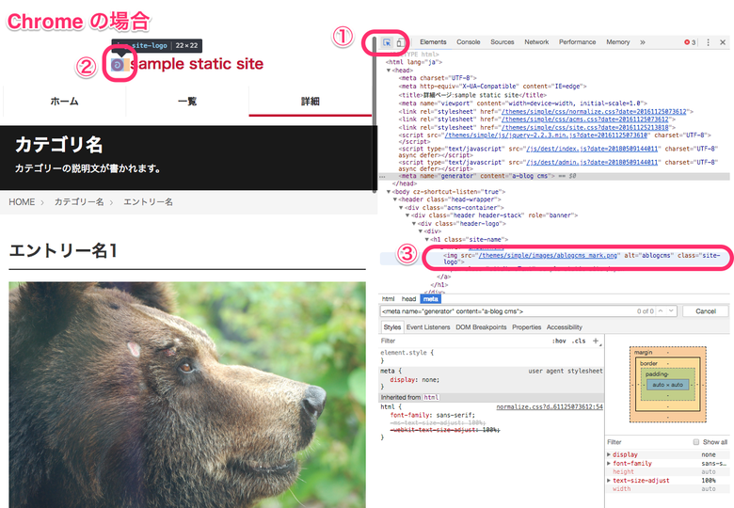Toggle the device toolbar icon

tap(400, 42)
